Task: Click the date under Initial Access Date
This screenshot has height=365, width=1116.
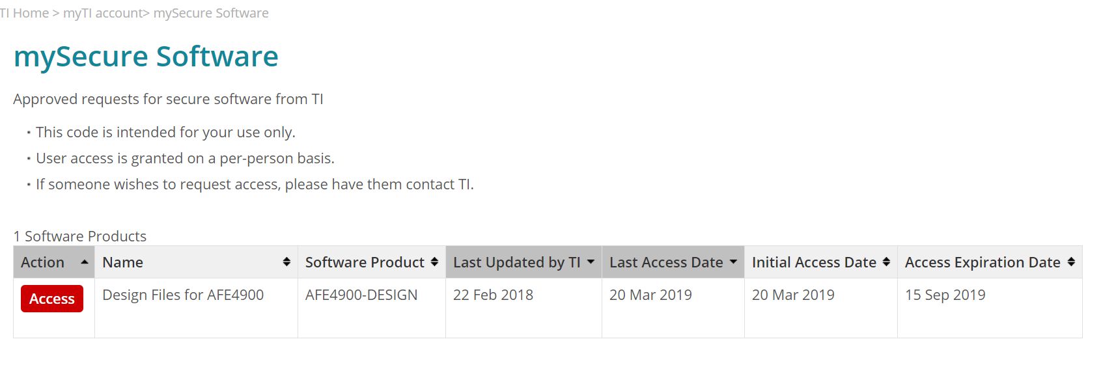Action: [x=793, y=295]
